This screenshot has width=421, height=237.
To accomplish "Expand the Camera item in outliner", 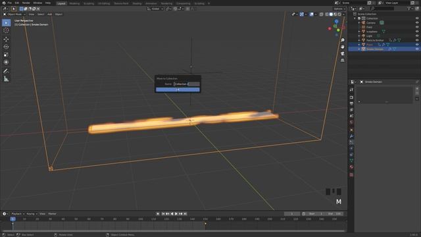I will 359,23.
